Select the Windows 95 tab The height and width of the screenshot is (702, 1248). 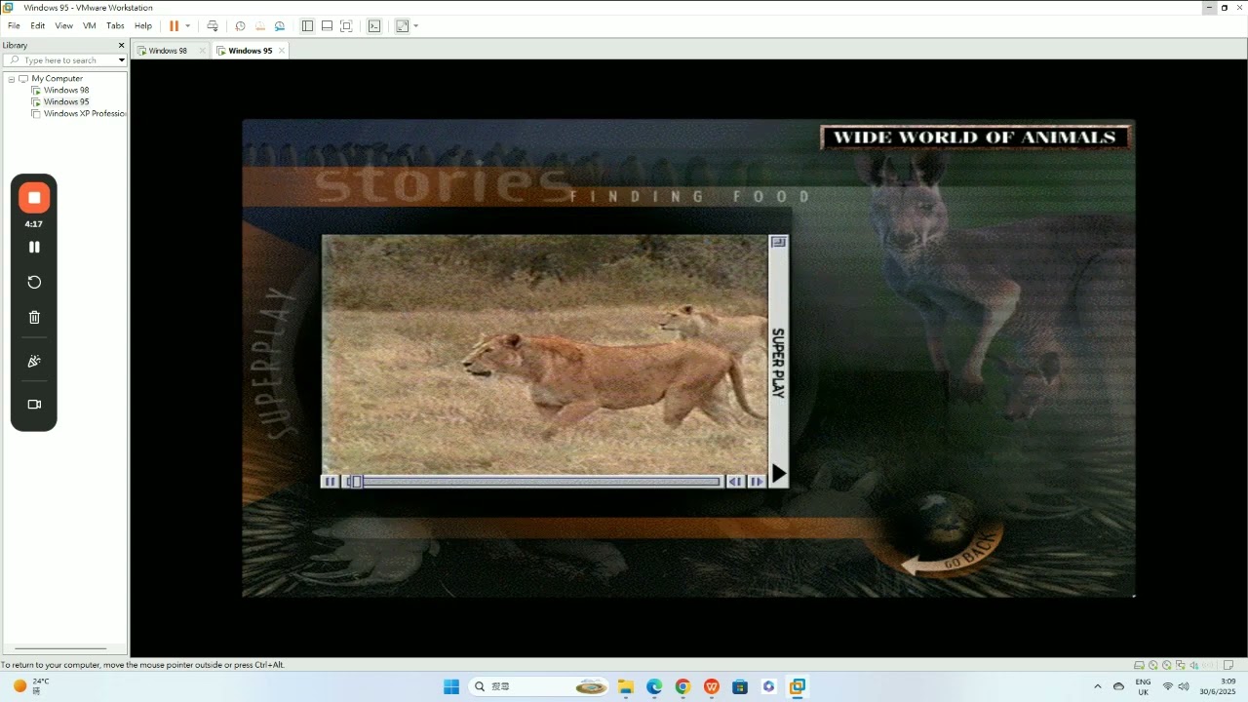click(x=250, y=51)
